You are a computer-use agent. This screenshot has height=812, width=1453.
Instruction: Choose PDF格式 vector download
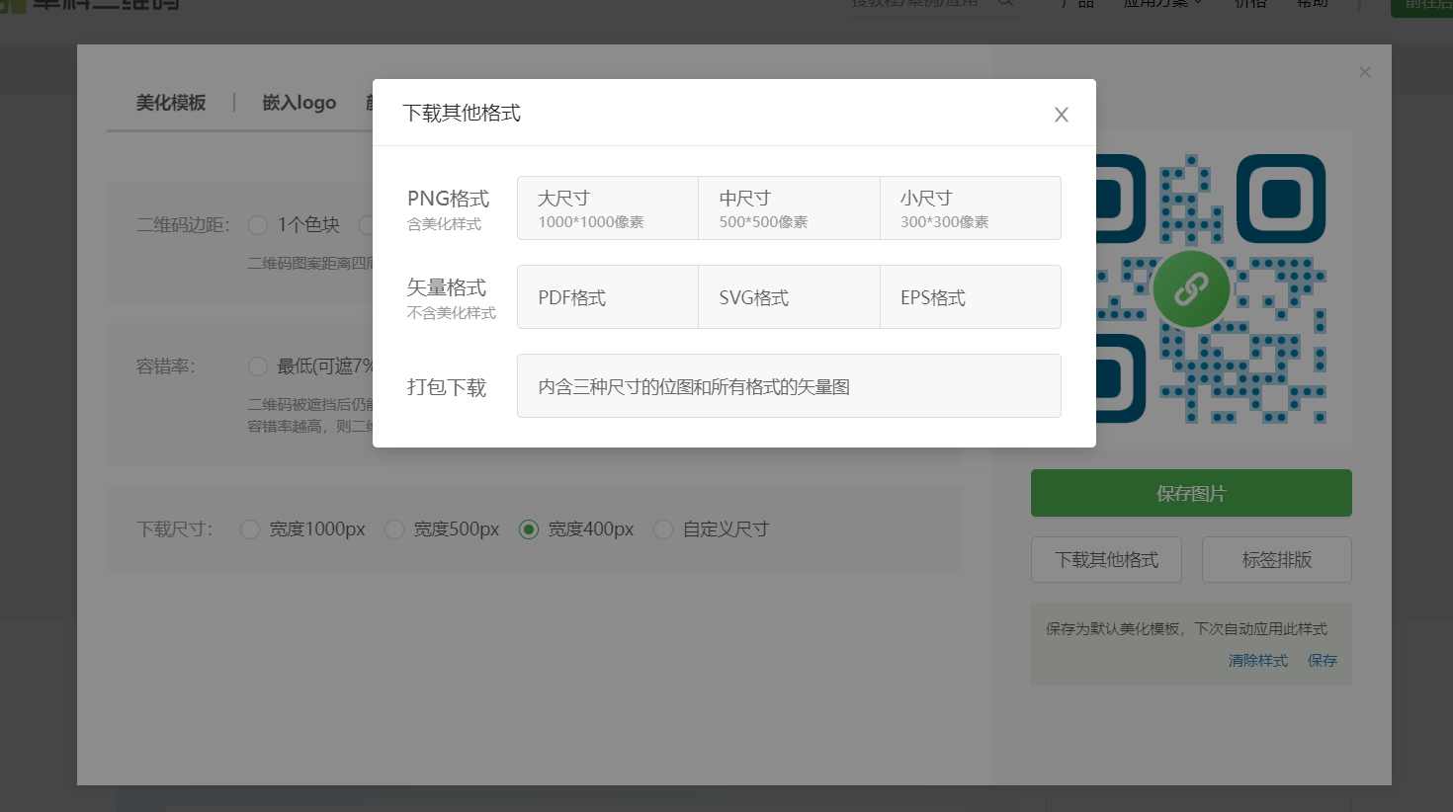coord(608,297)
